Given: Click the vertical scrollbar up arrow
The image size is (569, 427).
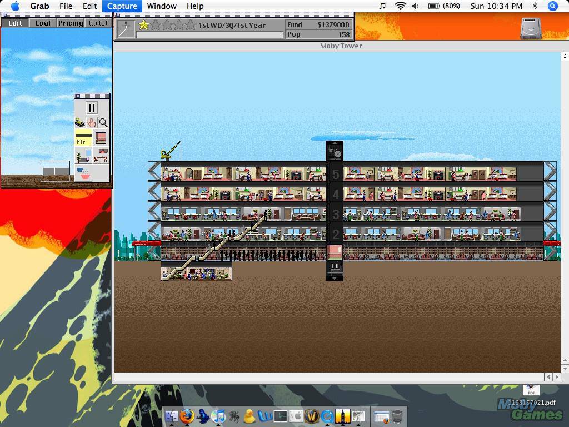Looking at the screenshot, I should point(565,360).
